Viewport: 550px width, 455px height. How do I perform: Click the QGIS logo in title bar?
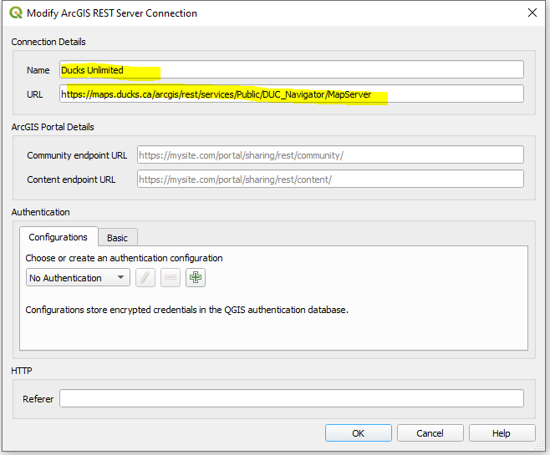[x=16, y=13]
